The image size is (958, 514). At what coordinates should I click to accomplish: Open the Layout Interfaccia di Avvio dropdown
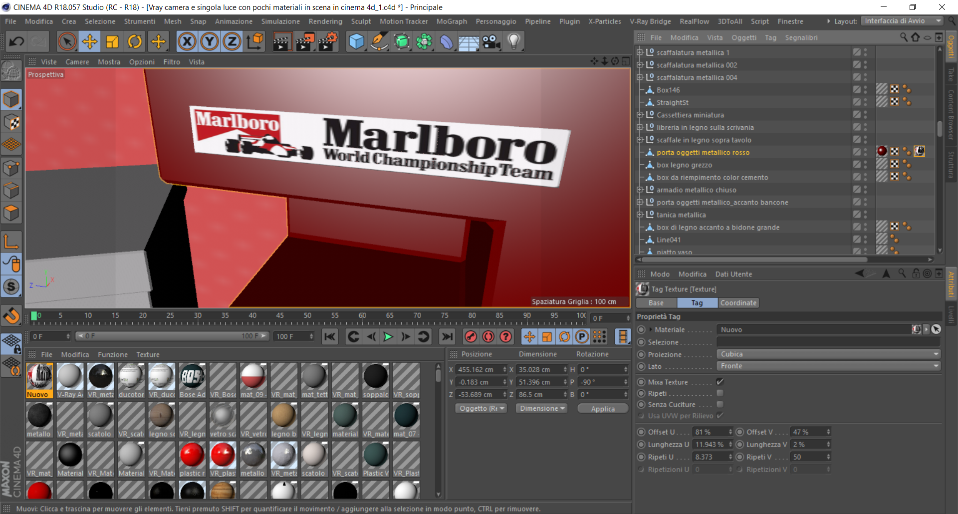point(902,21)
